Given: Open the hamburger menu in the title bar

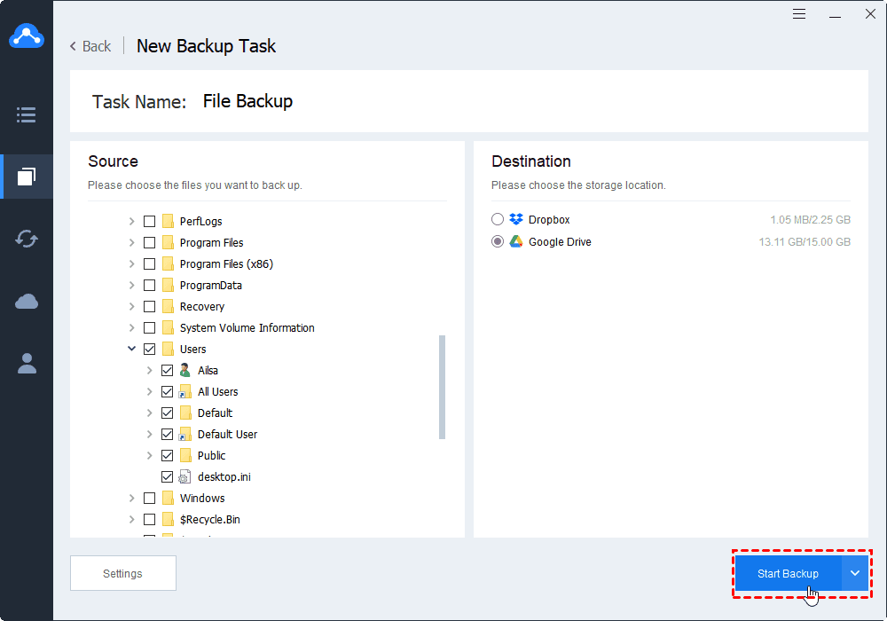Looking at the screenshot, I should pyautogui.click(x=799, y=14).
